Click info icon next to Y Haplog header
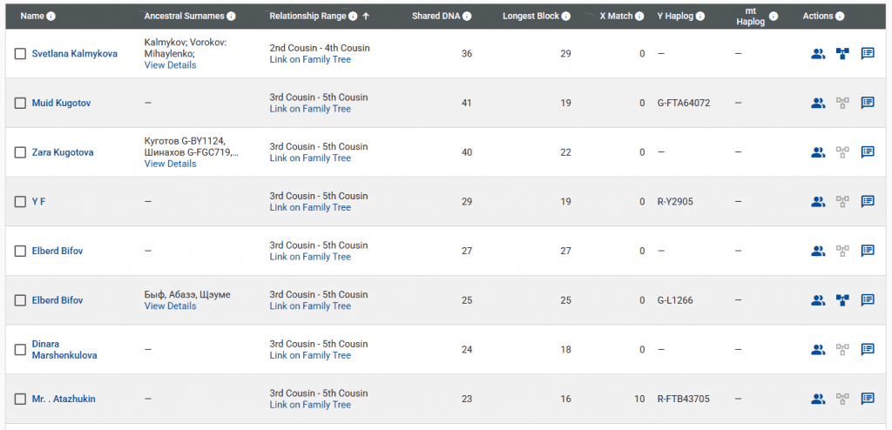Screen dimensions: 892x430 [x=700, y=17]
